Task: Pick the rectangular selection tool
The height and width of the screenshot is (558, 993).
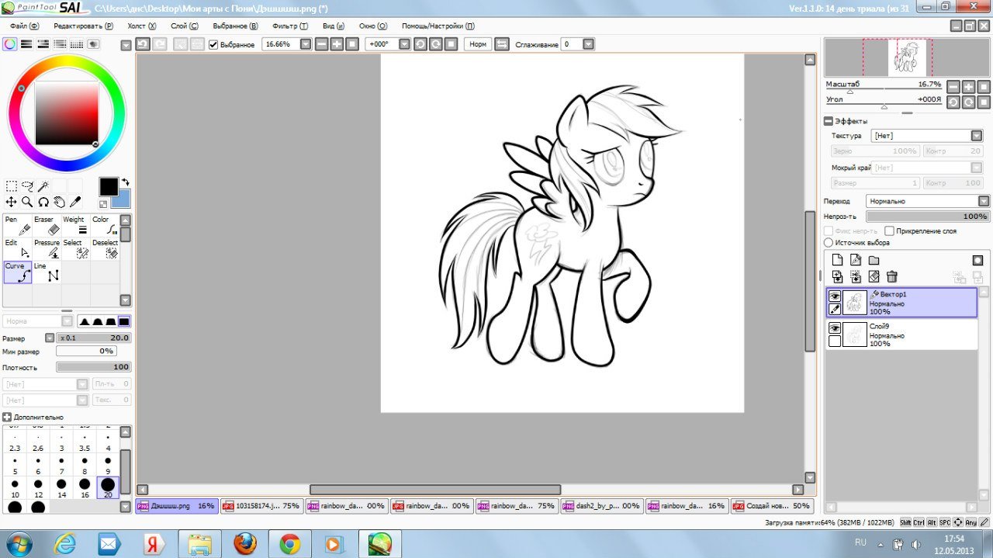Action: coord(12,186)
